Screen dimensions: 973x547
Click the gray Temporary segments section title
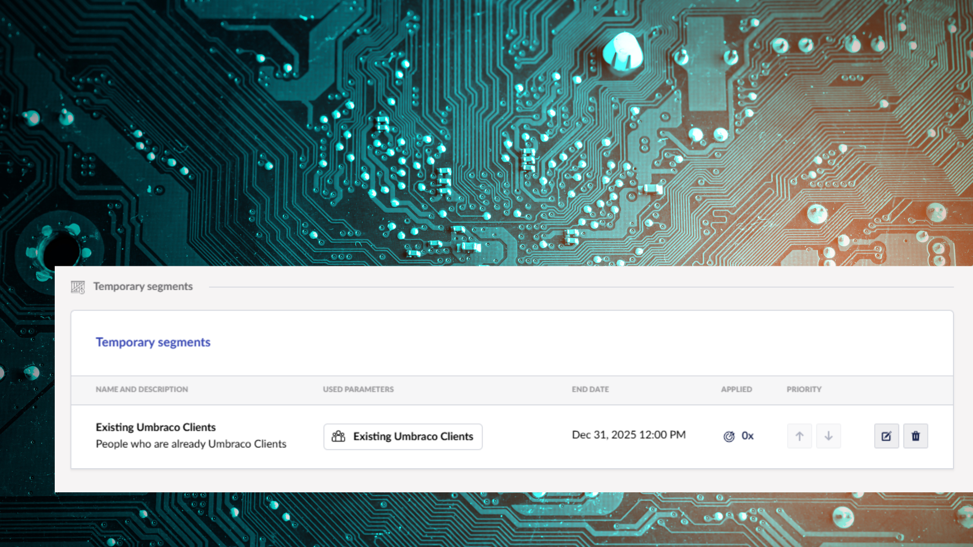[143, 287]
